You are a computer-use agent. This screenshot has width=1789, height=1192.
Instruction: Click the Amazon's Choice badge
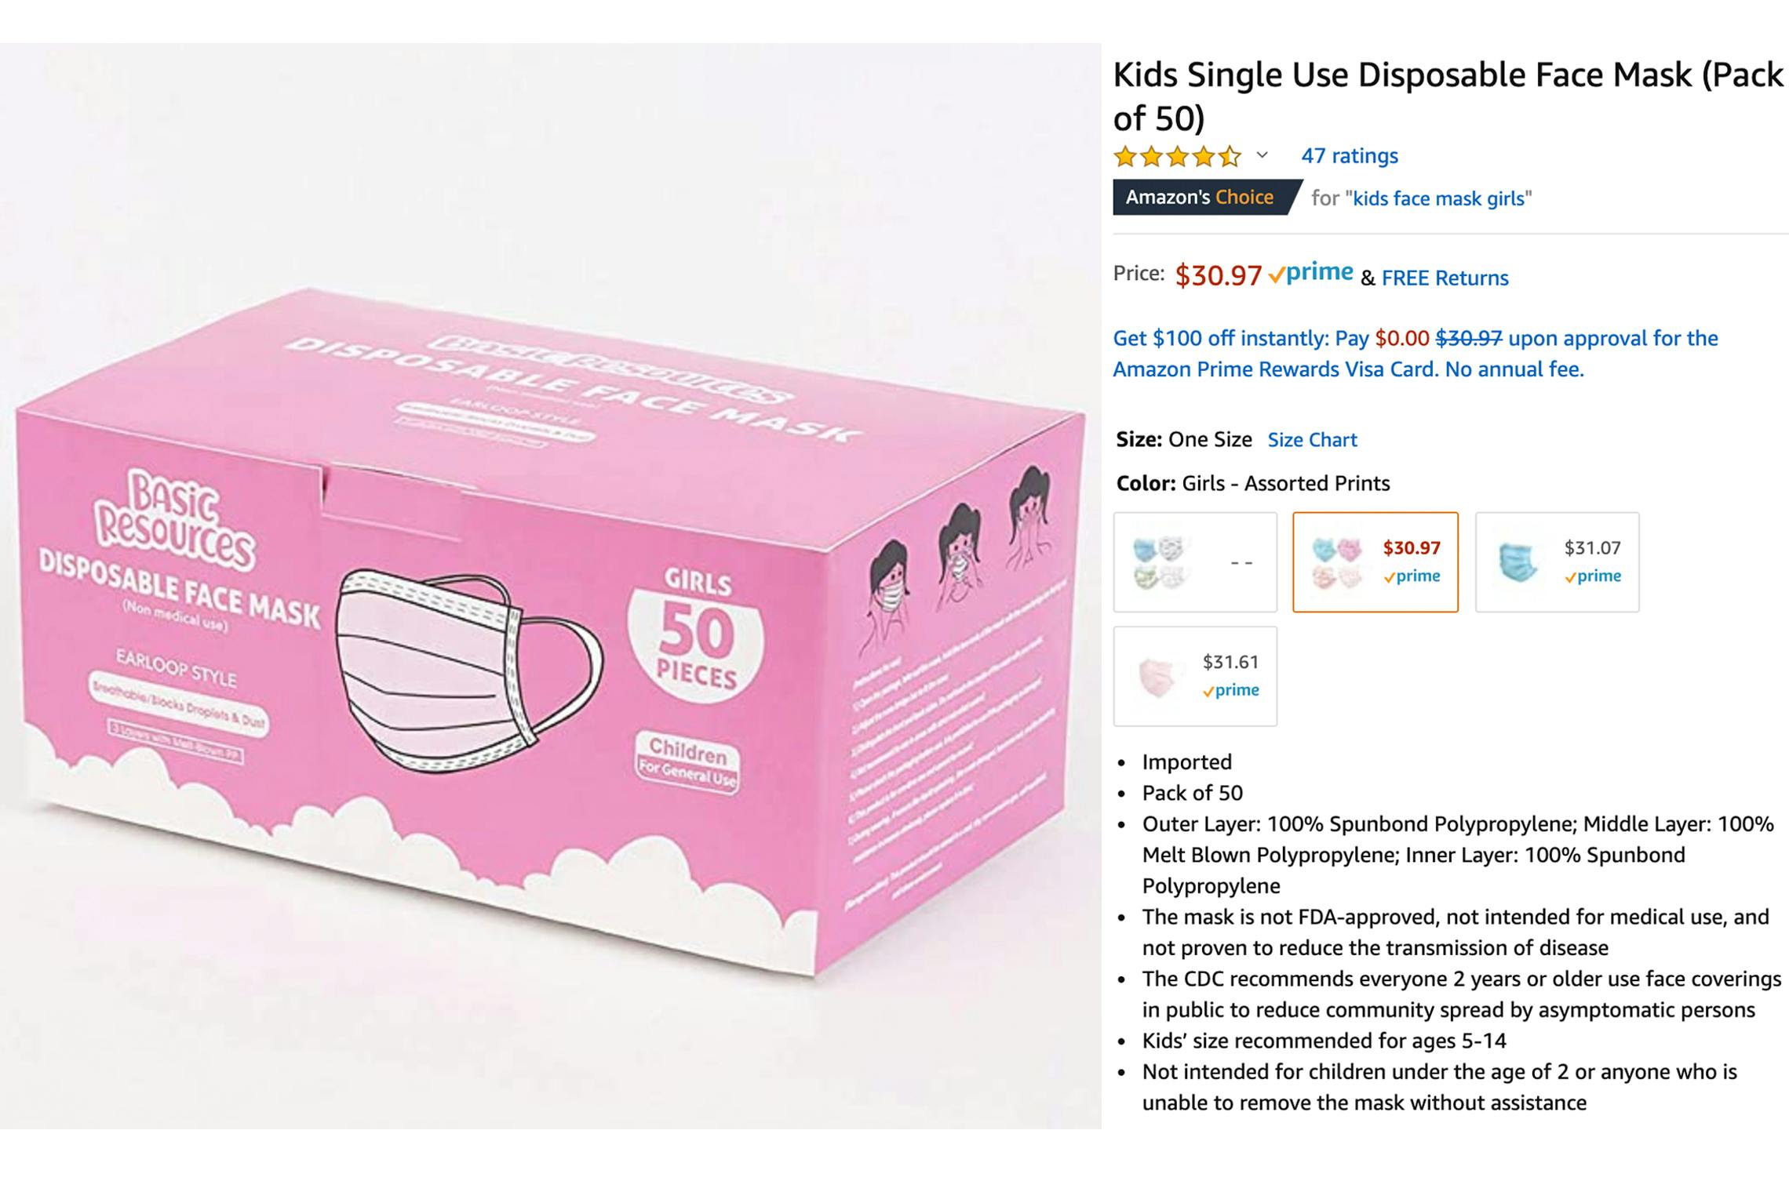1206,197
